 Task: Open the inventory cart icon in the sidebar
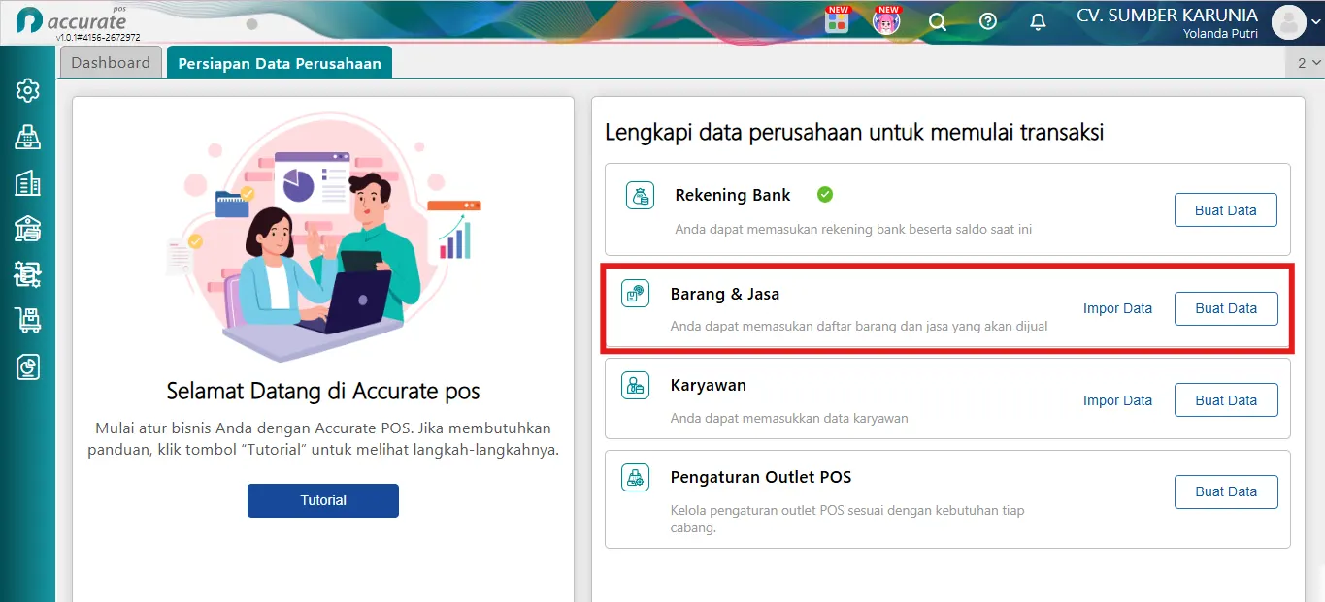click(27, 320)
